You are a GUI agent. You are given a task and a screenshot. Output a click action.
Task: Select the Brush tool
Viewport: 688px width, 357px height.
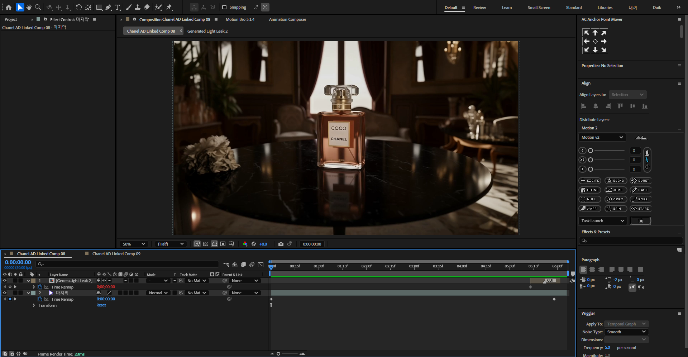(x=129, y=7)
